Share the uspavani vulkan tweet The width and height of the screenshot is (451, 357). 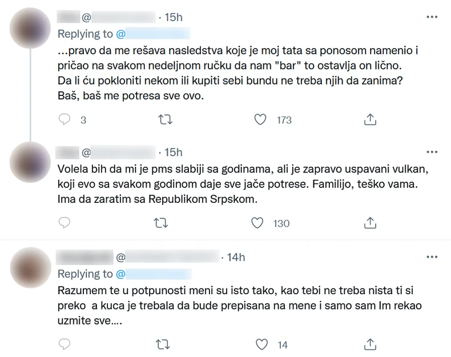pyautogui.click(x=370, y=223)
